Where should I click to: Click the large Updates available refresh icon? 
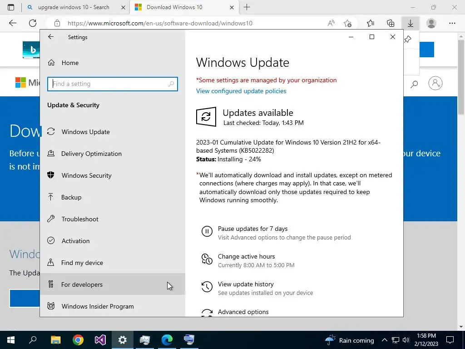click(206, 117)
